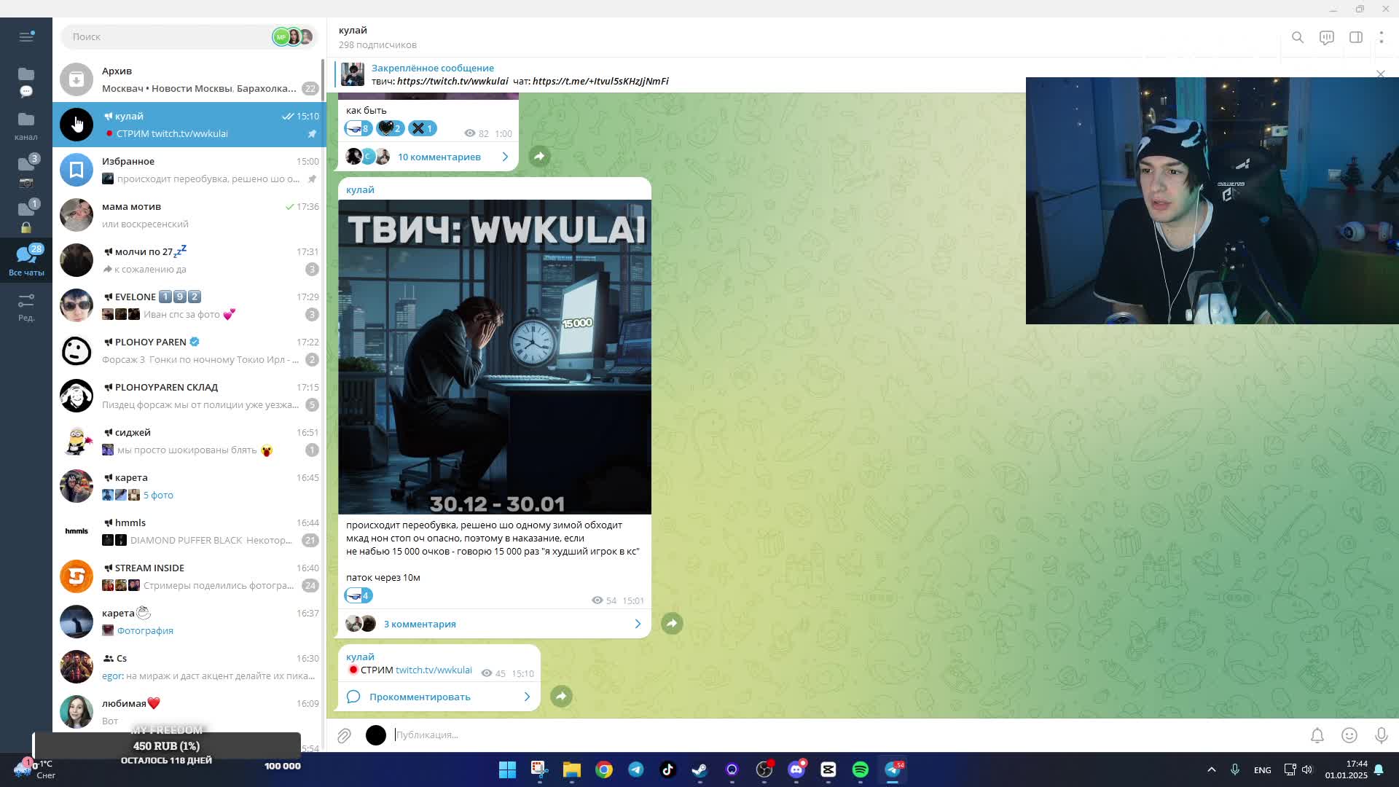Click the glasses reaction with count 4
1399x787 pixels.
pyautogui.click(x=358, y=595)
